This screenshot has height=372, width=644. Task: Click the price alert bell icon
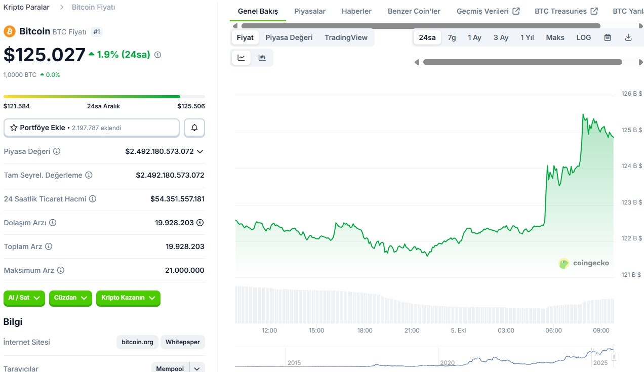pos(194,128)
